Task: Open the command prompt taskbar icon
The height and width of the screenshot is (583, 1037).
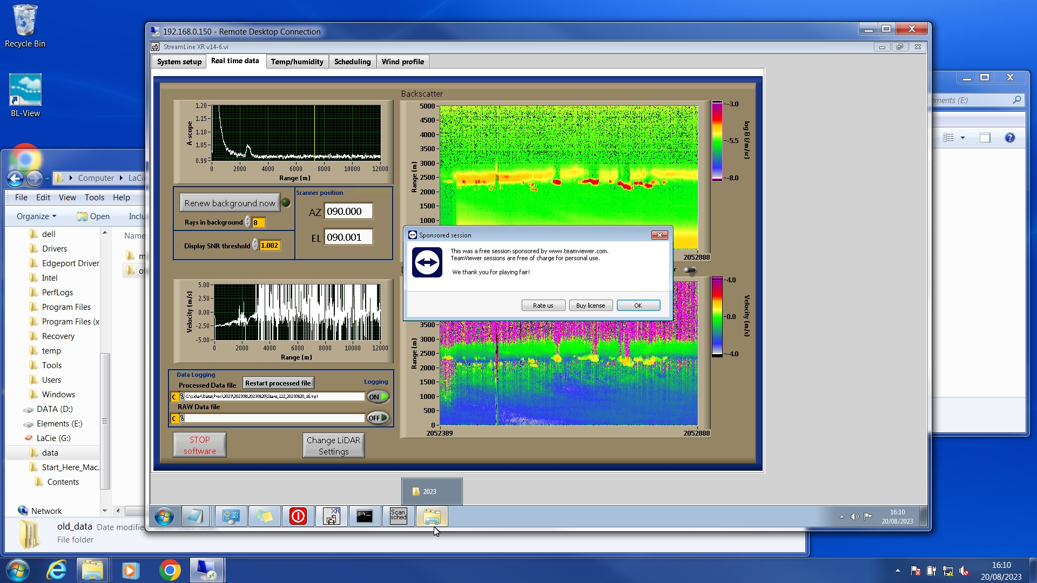Action: 365,517
